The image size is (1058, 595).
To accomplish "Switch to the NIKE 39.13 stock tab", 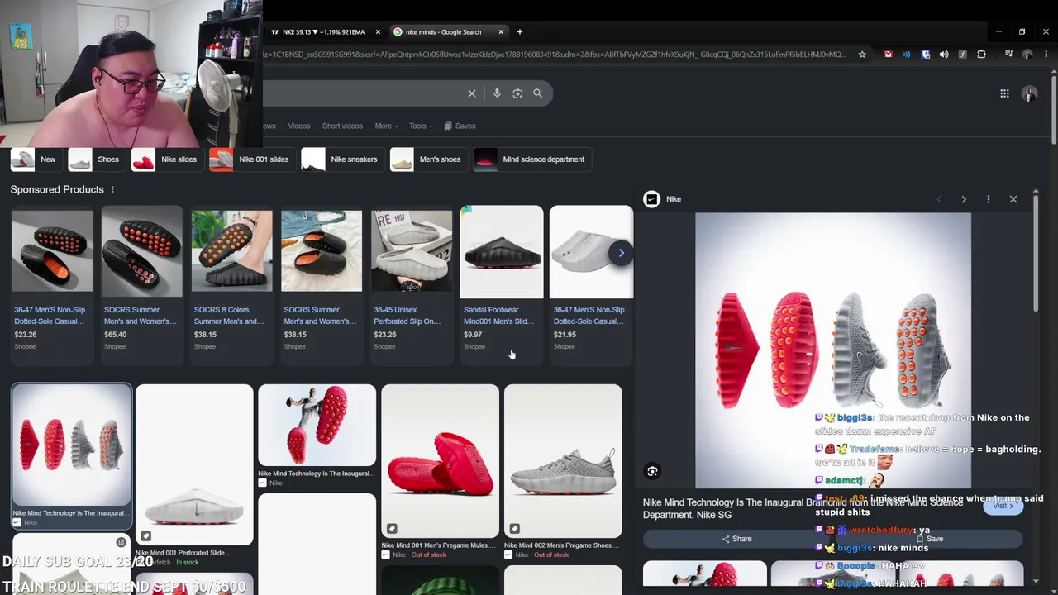I will tap(322, 32).
